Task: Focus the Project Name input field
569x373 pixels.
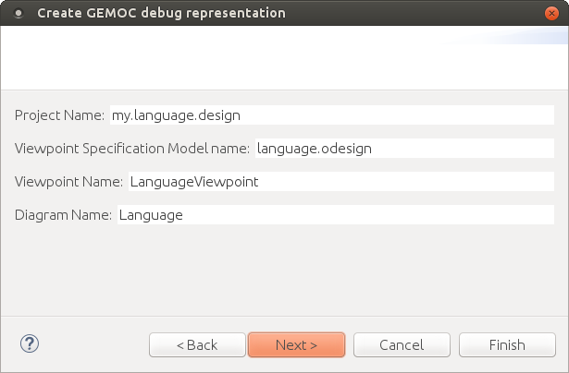Action: (331, 115)
